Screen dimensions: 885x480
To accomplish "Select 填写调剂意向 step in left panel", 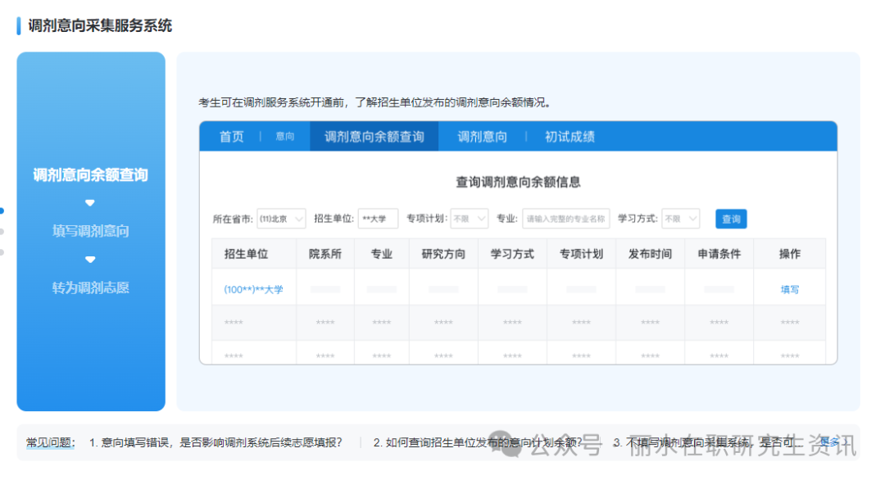I will pyautogui.click(x=90, y=231).
